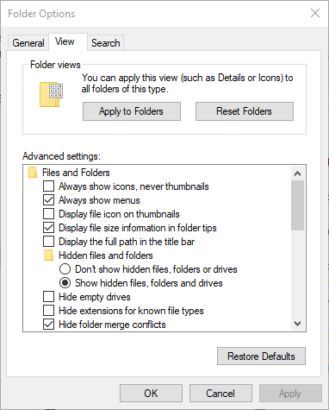The image size is (329, 410).
Task: Uncheck Hide folder merge conflicts
Action: coord(48,325)
